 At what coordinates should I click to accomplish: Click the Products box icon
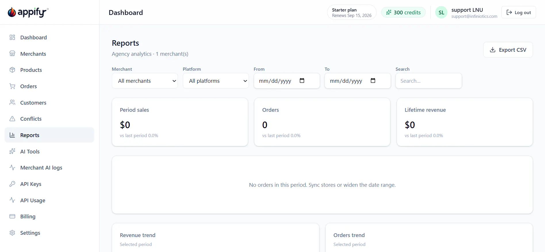[x=12, y=70]
